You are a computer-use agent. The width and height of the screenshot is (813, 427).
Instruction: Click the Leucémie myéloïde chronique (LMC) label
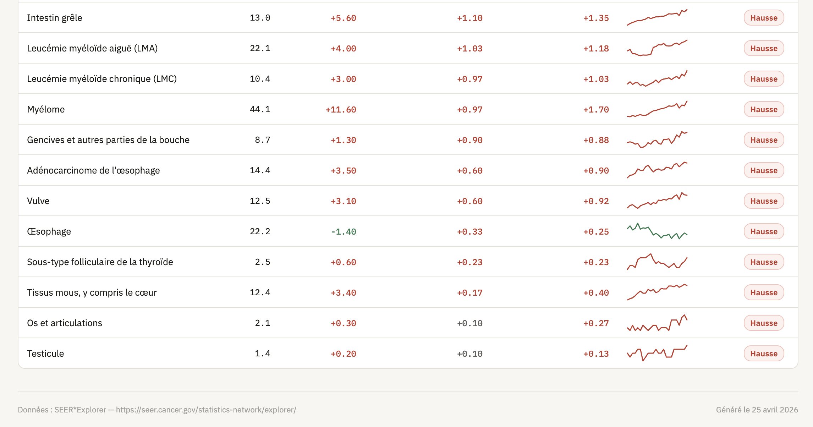pos(102,79)
